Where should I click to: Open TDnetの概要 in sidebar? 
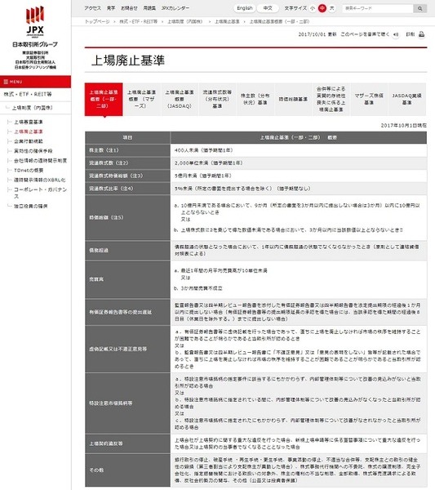[x=29, y=171]
